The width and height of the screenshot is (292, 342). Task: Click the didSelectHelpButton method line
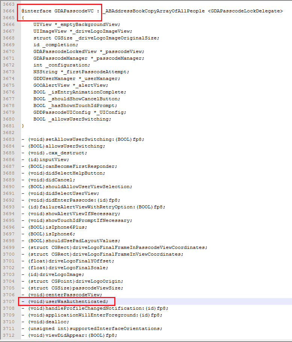click(x=64, y=173)
